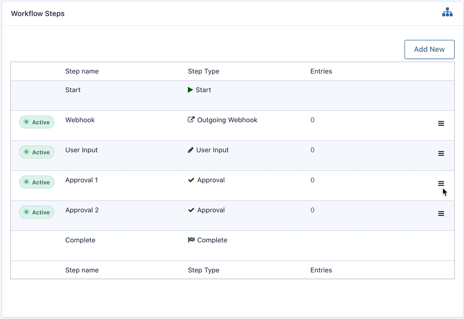Image resolution: width=464 pixels, height=319 pixels.
Task: Open the User Input step row menu handle
Action: click(441, 153)
